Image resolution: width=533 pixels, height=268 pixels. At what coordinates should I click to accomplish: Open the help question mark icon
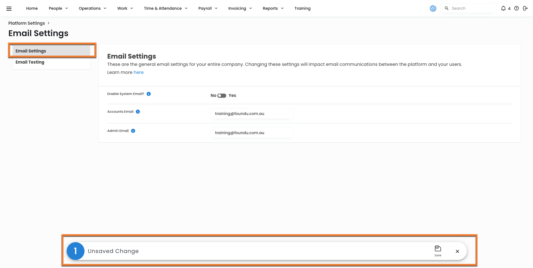[516, 8]
